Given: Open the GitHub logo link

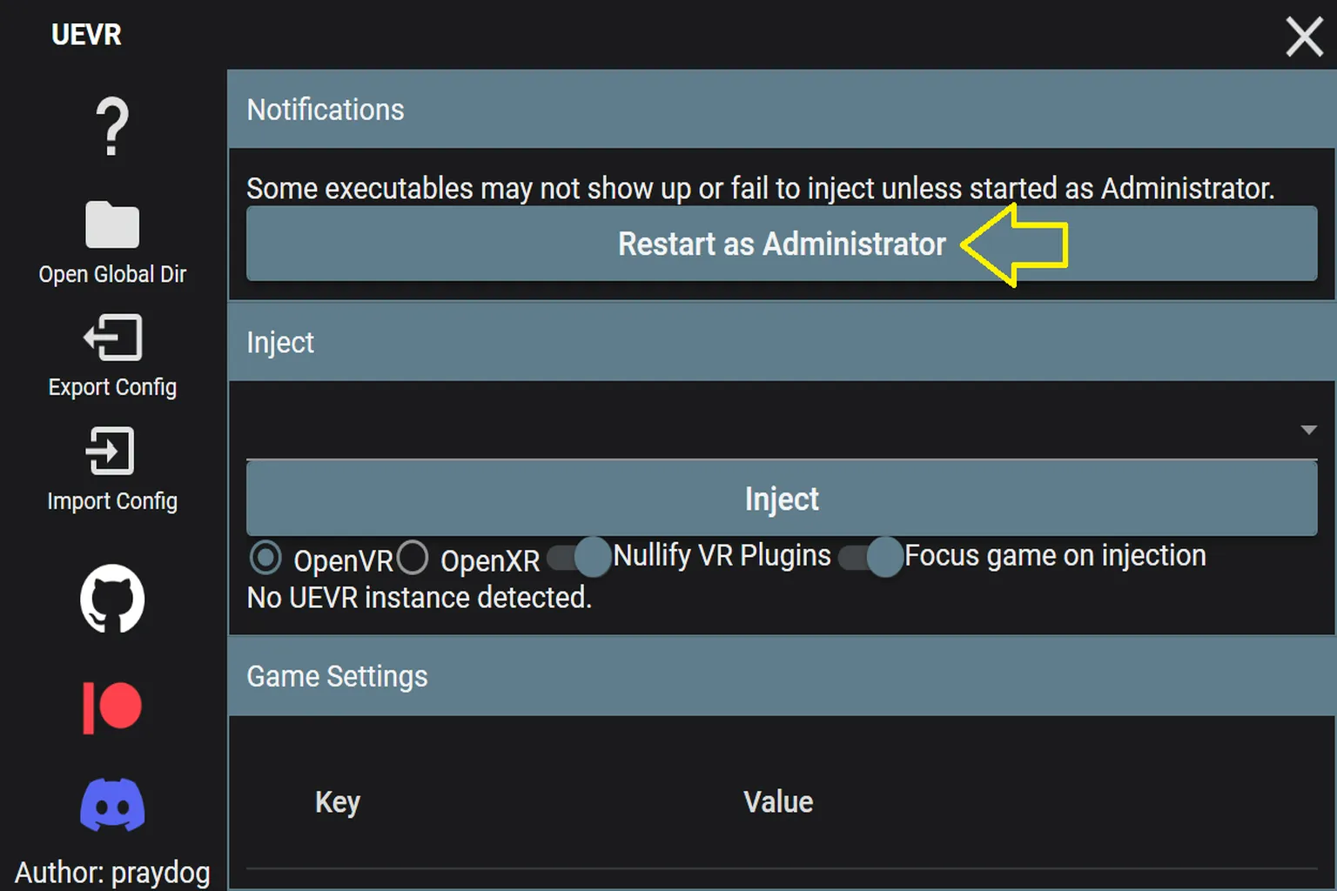Looking at the screenshot, I should pos(112,599).
